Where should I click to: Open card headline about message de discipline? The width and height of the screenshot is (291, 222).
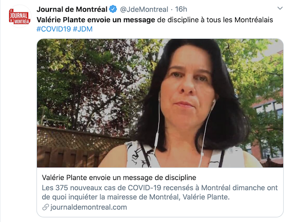[119, 178]
